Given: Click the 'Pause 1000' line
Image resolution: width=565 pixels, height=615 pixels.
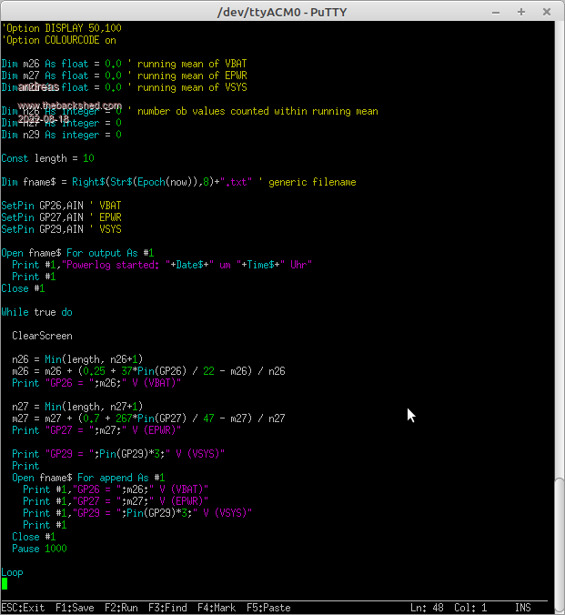Looking at the screenshot, I should [39, 549].
